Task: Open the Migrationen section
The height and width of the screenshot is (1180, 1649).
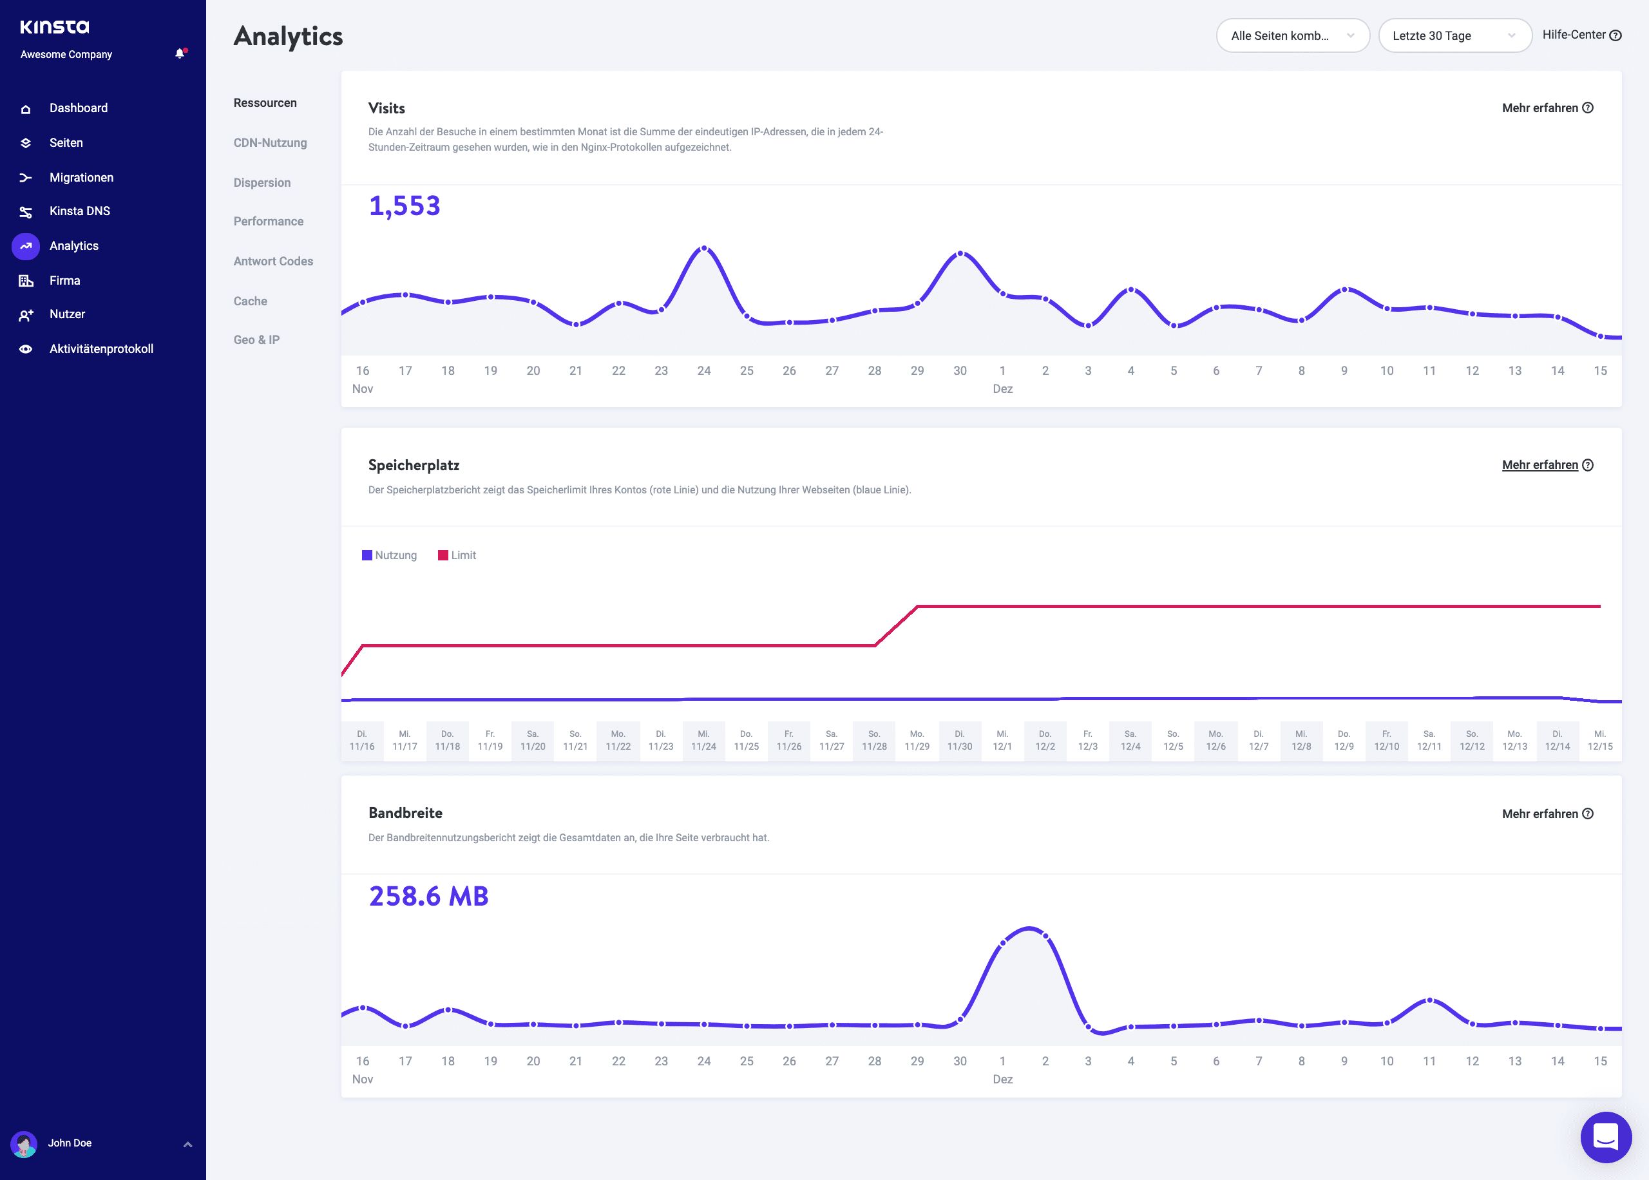Action: 81,176
